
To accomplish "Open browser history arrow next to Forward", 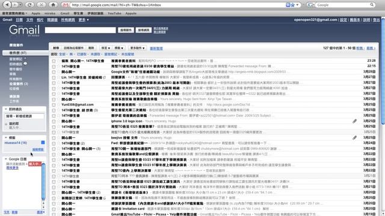I will 20,5.
